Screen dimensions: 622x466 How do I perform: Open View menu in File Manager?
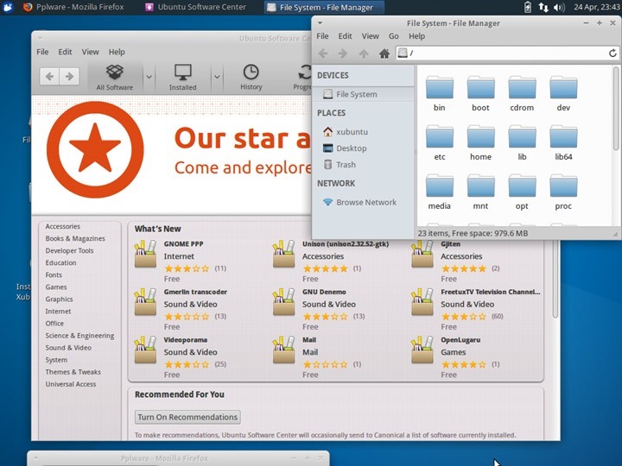(x=370, y=36)
